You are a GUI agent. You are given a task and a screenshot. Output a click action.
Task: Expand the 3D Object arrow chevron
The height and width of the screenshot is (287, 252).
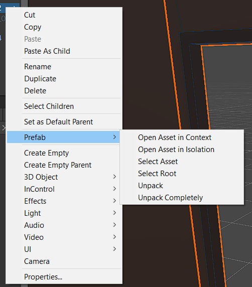[x=114, y=177]
